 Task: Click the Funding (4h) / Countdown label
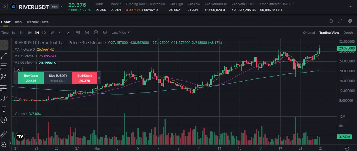pos(145,4)
